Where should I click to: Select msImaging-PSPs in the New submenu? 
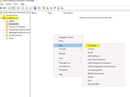point(103,70)
